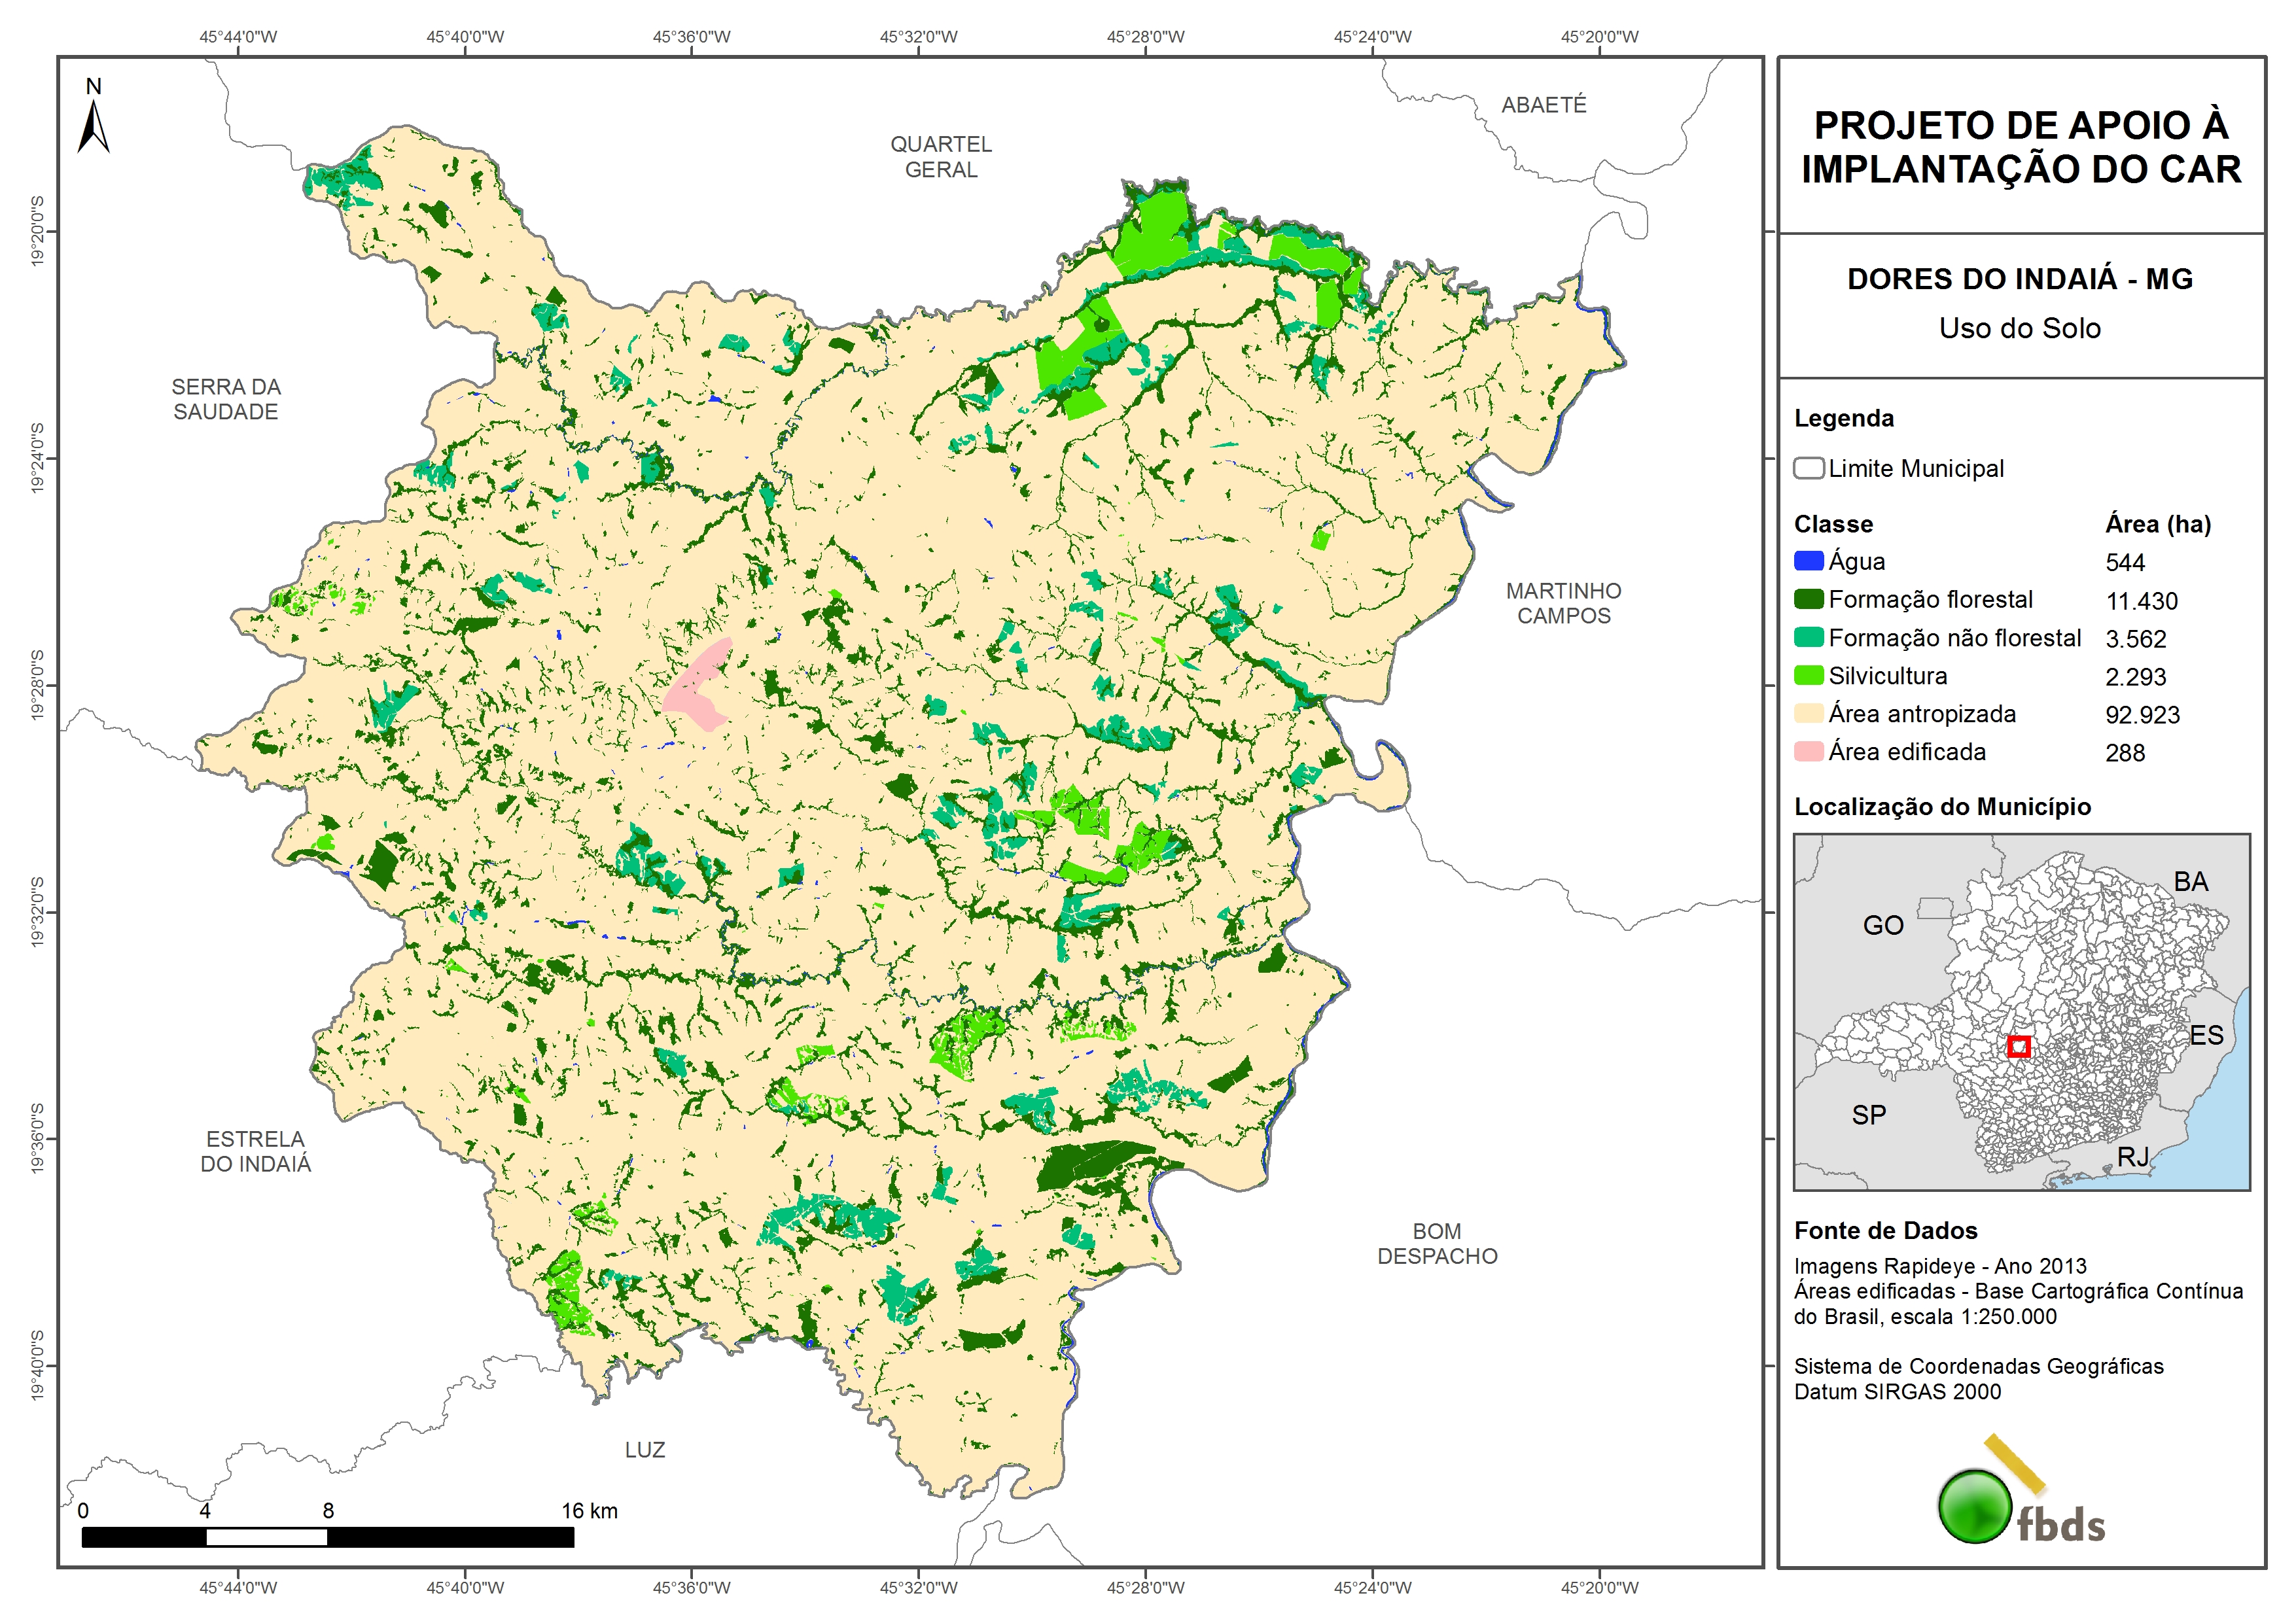
Task: Click the Área antropizada beige swatch
Action: click(1808, 714)
